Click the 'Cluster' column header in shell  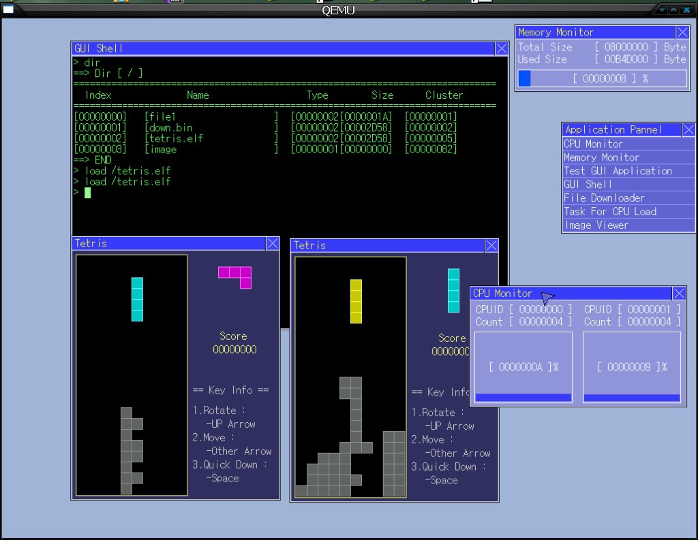point(444,95)
